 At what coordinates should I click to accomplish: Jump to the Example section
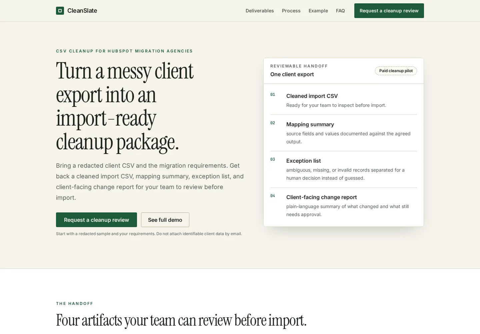tap(318, 11)
